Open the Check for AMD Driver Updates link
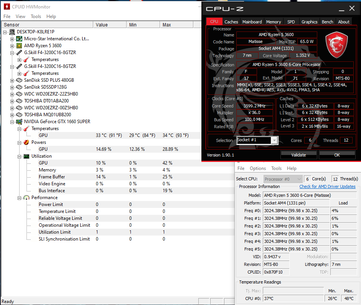Screen dimensions: 361x305 [x=327, y=186]
